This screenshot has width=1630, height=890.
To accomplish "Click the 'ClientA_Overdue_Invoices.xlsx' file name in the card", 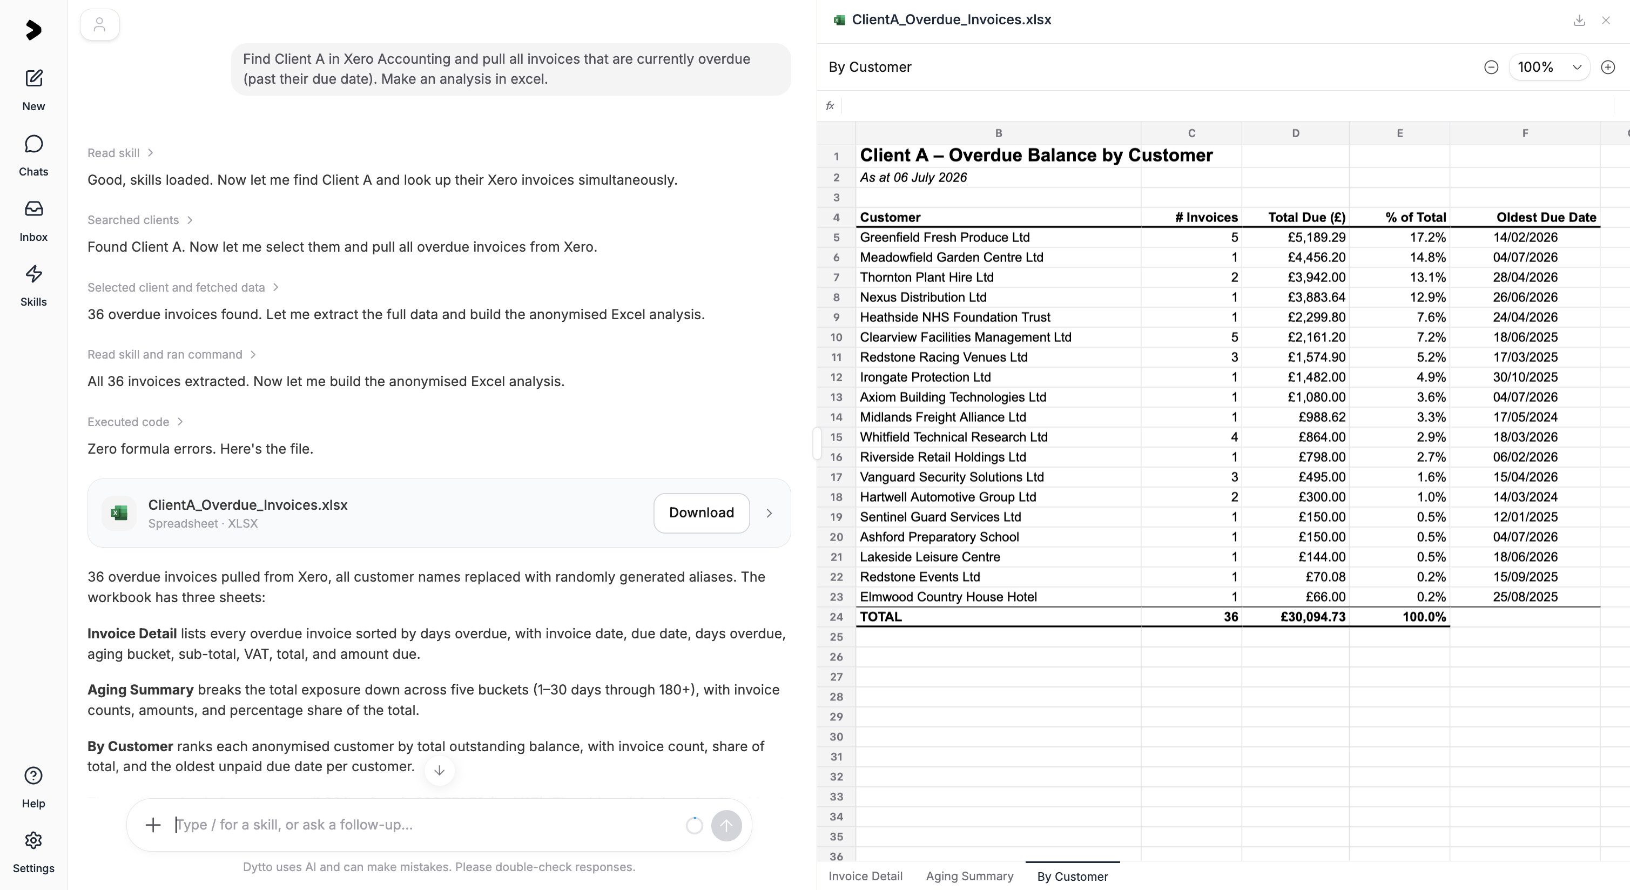I will click(x=247, y=505).
